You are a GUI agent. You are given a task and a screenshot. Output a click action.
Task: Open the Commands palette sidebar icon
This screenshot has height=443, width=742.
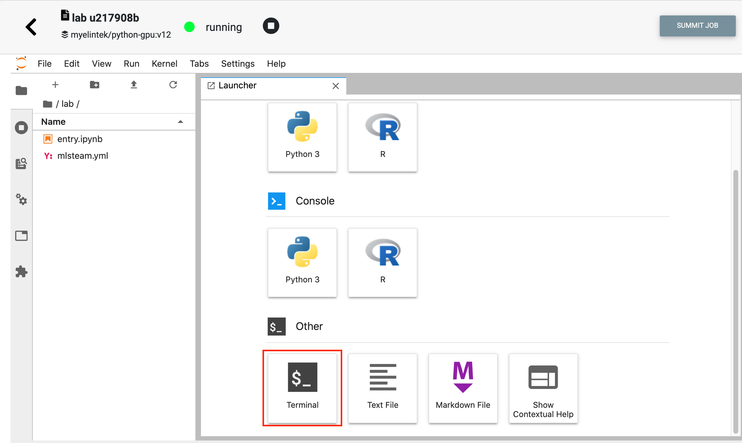21,163
